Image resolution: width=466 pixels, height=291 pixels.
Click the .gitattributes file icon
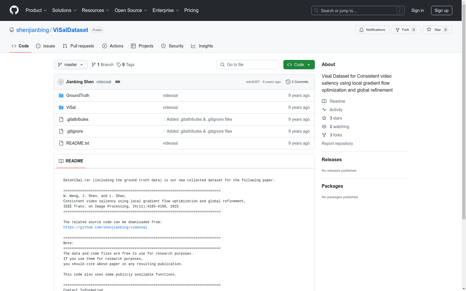click(x=61, y=119)
